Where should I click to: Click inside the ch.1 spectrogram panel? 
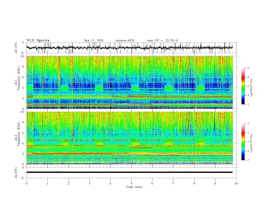point(129,82)
